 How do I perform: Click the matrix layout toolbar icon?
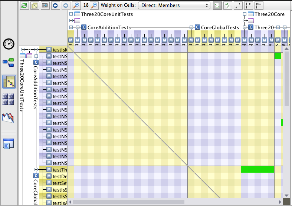pos(35,6)
